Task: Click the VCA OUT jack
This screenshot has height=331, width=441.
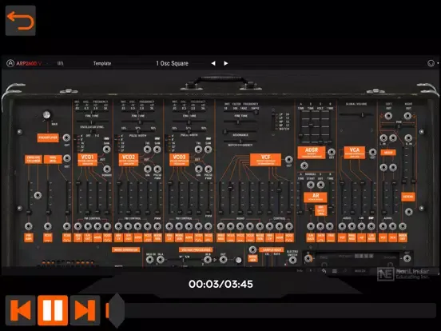Action: (x=372, y=152)
